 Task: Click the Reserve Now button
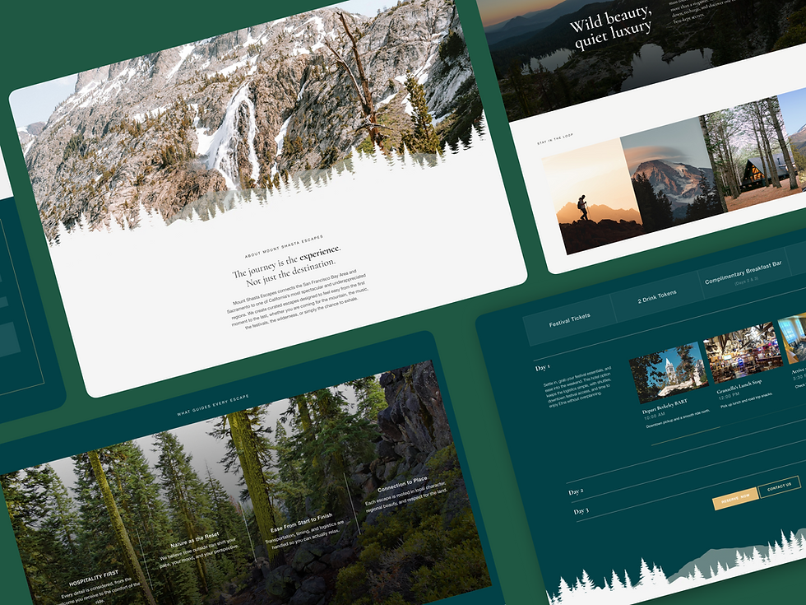[735, 499]
